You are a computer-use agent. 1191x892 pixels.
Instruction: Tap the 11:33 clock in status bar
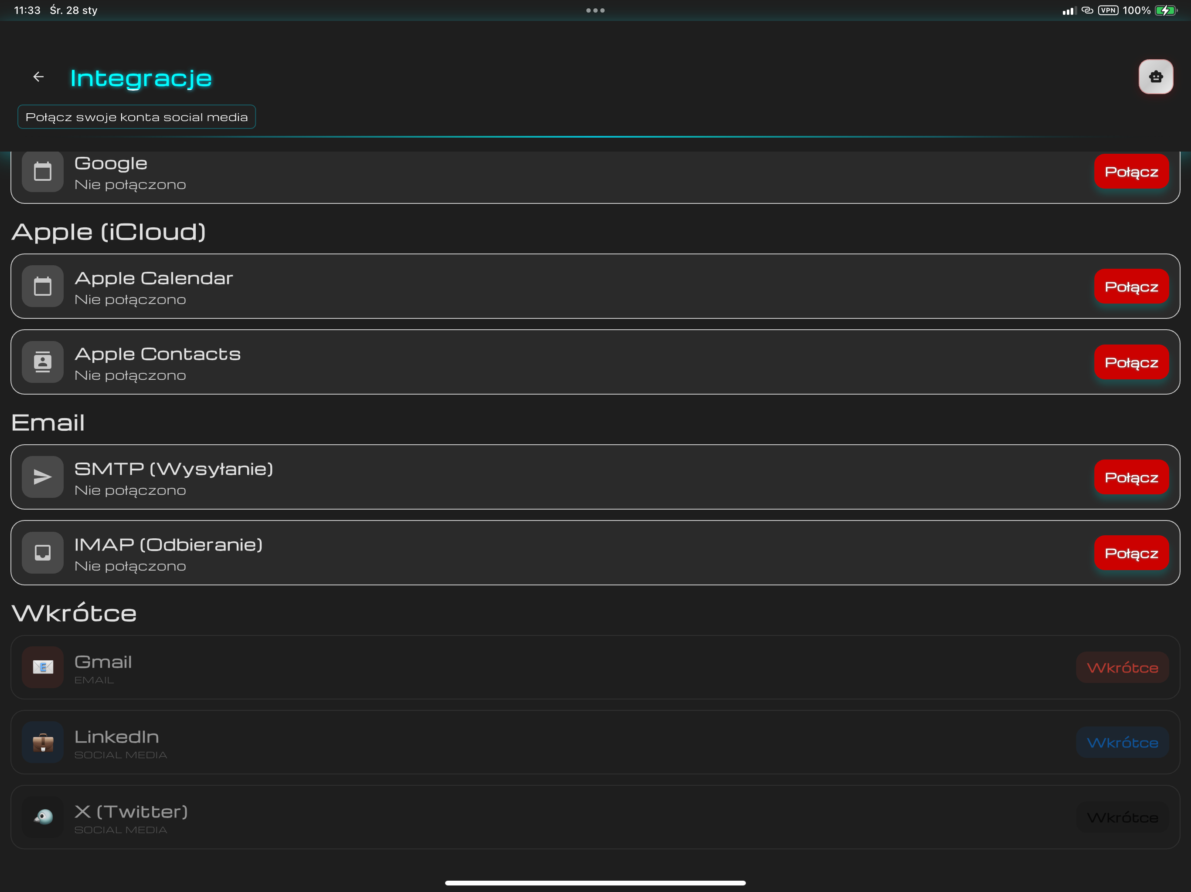[27, 10]
